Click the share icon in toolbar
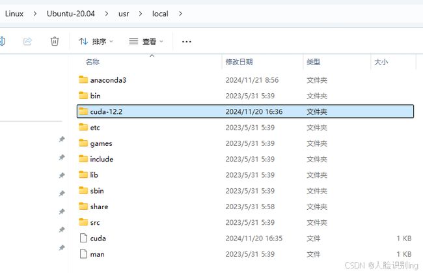This screenshot has height=273, width=423. [27, 41]
